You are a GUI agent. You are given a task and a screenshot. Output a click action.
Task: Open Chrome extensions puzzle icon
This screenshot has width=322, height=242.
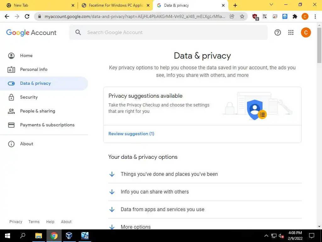(295, 16)
